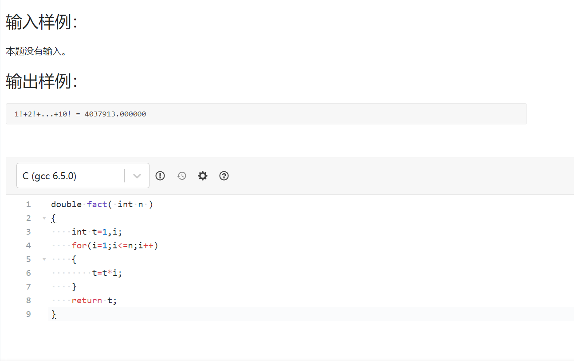Open the code history restore icon
The height and width of the screenshot is (363, 574).
(x=181, y=176)
